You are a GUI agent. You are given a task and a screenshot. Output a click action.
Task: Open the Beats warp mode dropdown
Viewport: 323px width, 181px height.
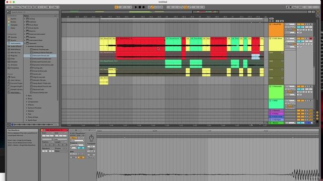(x=77, y=141)
